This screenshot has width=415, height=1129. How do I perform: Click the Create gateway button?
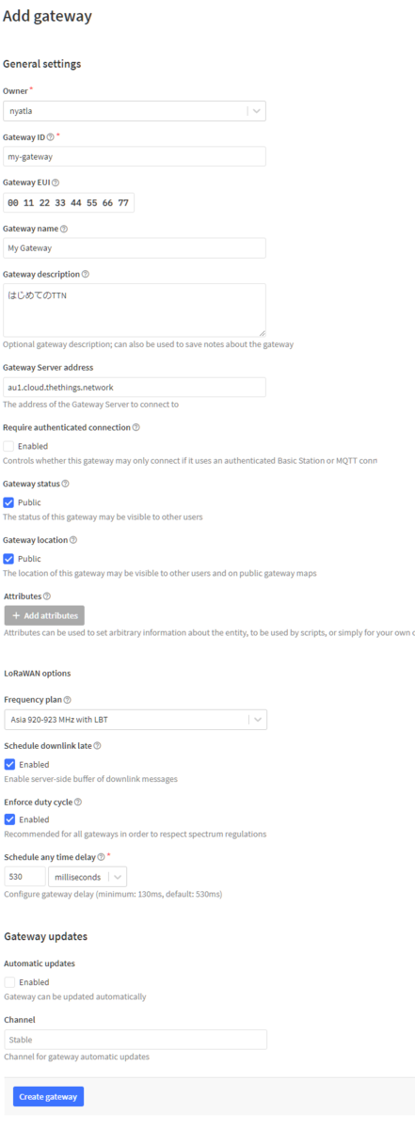pos(48,1097)
